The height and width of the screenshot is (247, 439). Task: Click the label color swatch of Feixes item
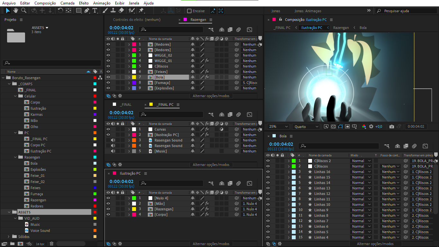tap(95, 188)
